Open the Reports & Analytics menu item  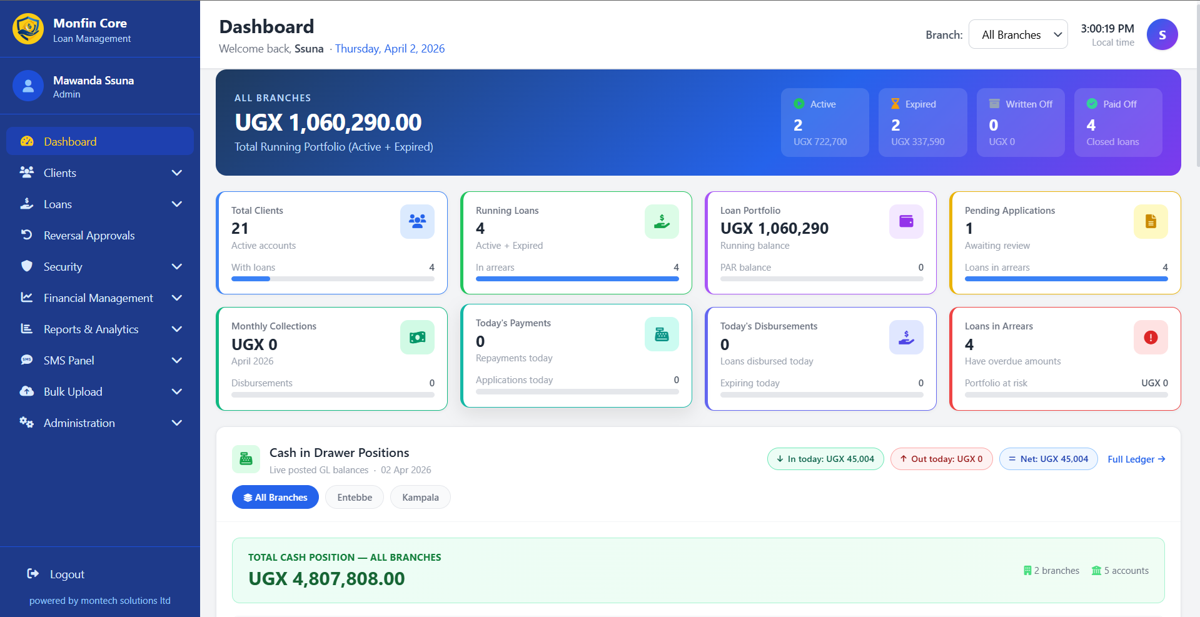pyautogui.click(x=100, y=329)
